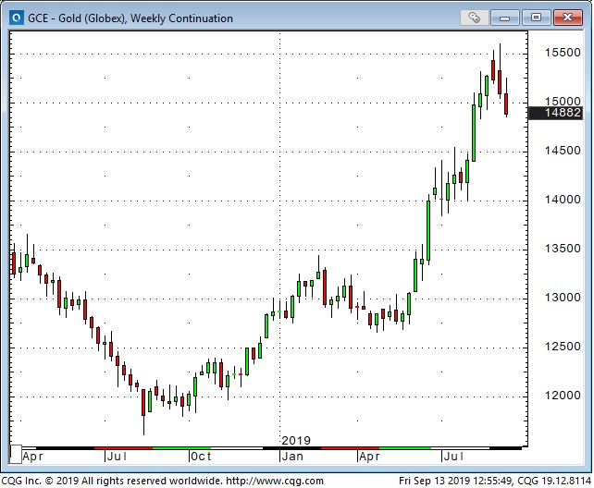Viewport: 594px width, 488px height.
Task: Click the CQG app icon in title bar
Action: (x=17, y=18)
